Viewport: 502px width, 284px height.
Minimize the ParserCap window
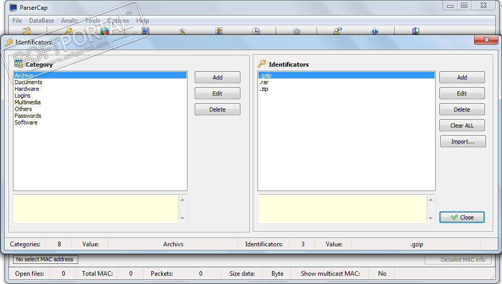click(x=450, y=6)
